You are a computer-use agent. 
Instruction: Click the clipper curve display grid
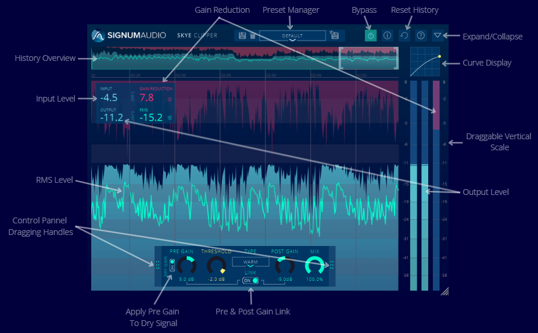click(425, 61)
